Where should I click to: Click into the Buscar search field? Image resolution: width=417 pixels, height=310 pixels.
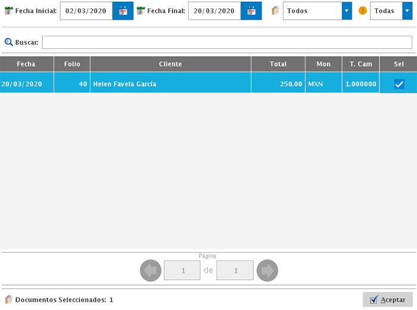(x=226, y=42)
